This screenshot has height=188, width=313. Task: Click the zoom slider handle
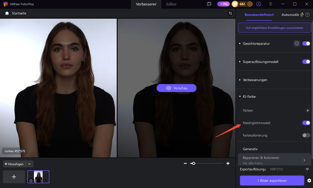(x=194, y=163)
